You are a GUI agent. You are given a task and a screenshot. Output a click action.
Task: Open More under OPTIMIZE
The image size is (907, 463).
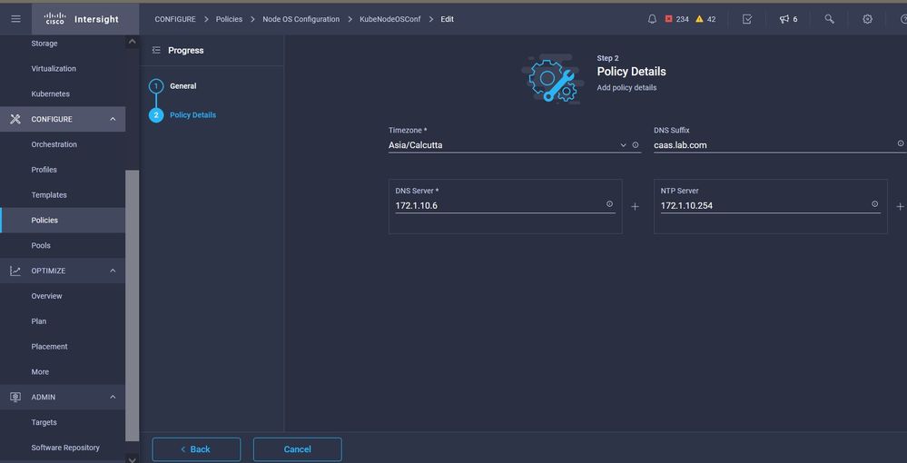tap(40, 372)
